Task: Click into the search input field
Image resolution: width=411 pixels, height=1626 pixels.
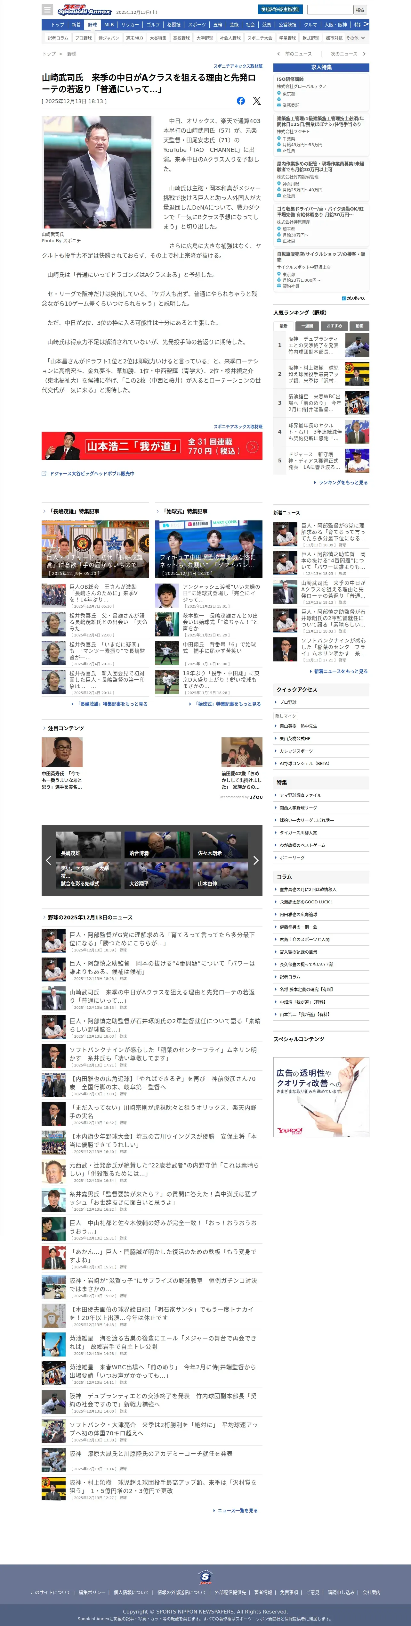Action: [x=330, y=10]
